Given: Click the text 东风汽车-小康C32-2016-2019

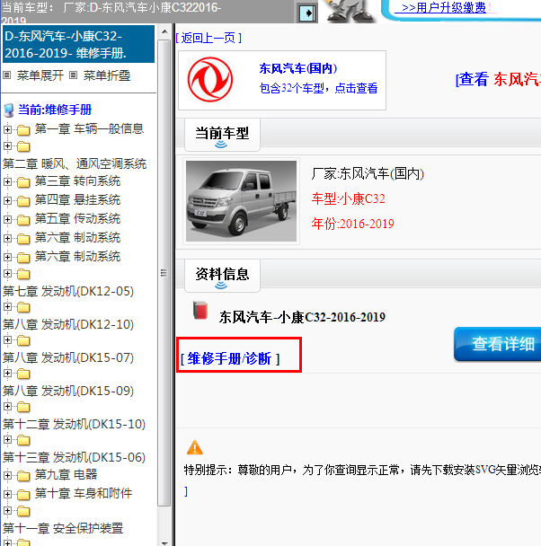Looking at the screenshot, I should (x=302, y=317).
